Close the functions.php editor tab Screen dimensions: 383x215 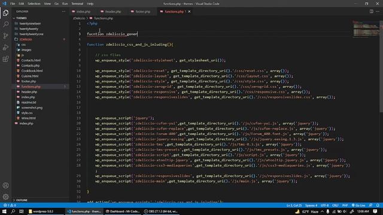pos(189,11)
